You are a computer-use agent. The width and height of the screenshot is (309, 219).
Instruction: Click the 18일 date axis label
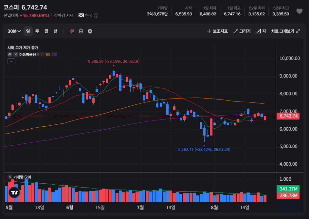[x=39, y=207]
